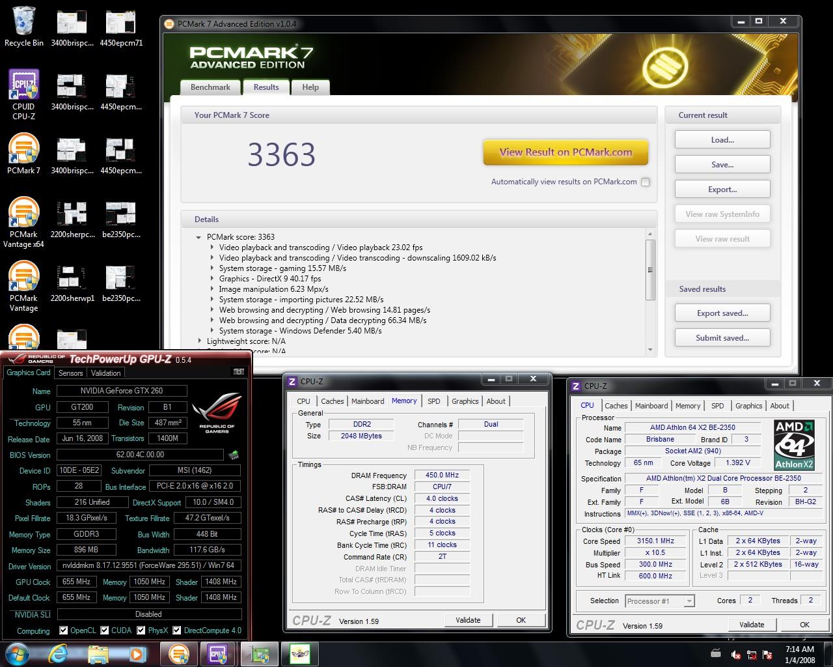Select the 2200sherpc desktop image file
The image size is (833, 667).
click(72, 219)
